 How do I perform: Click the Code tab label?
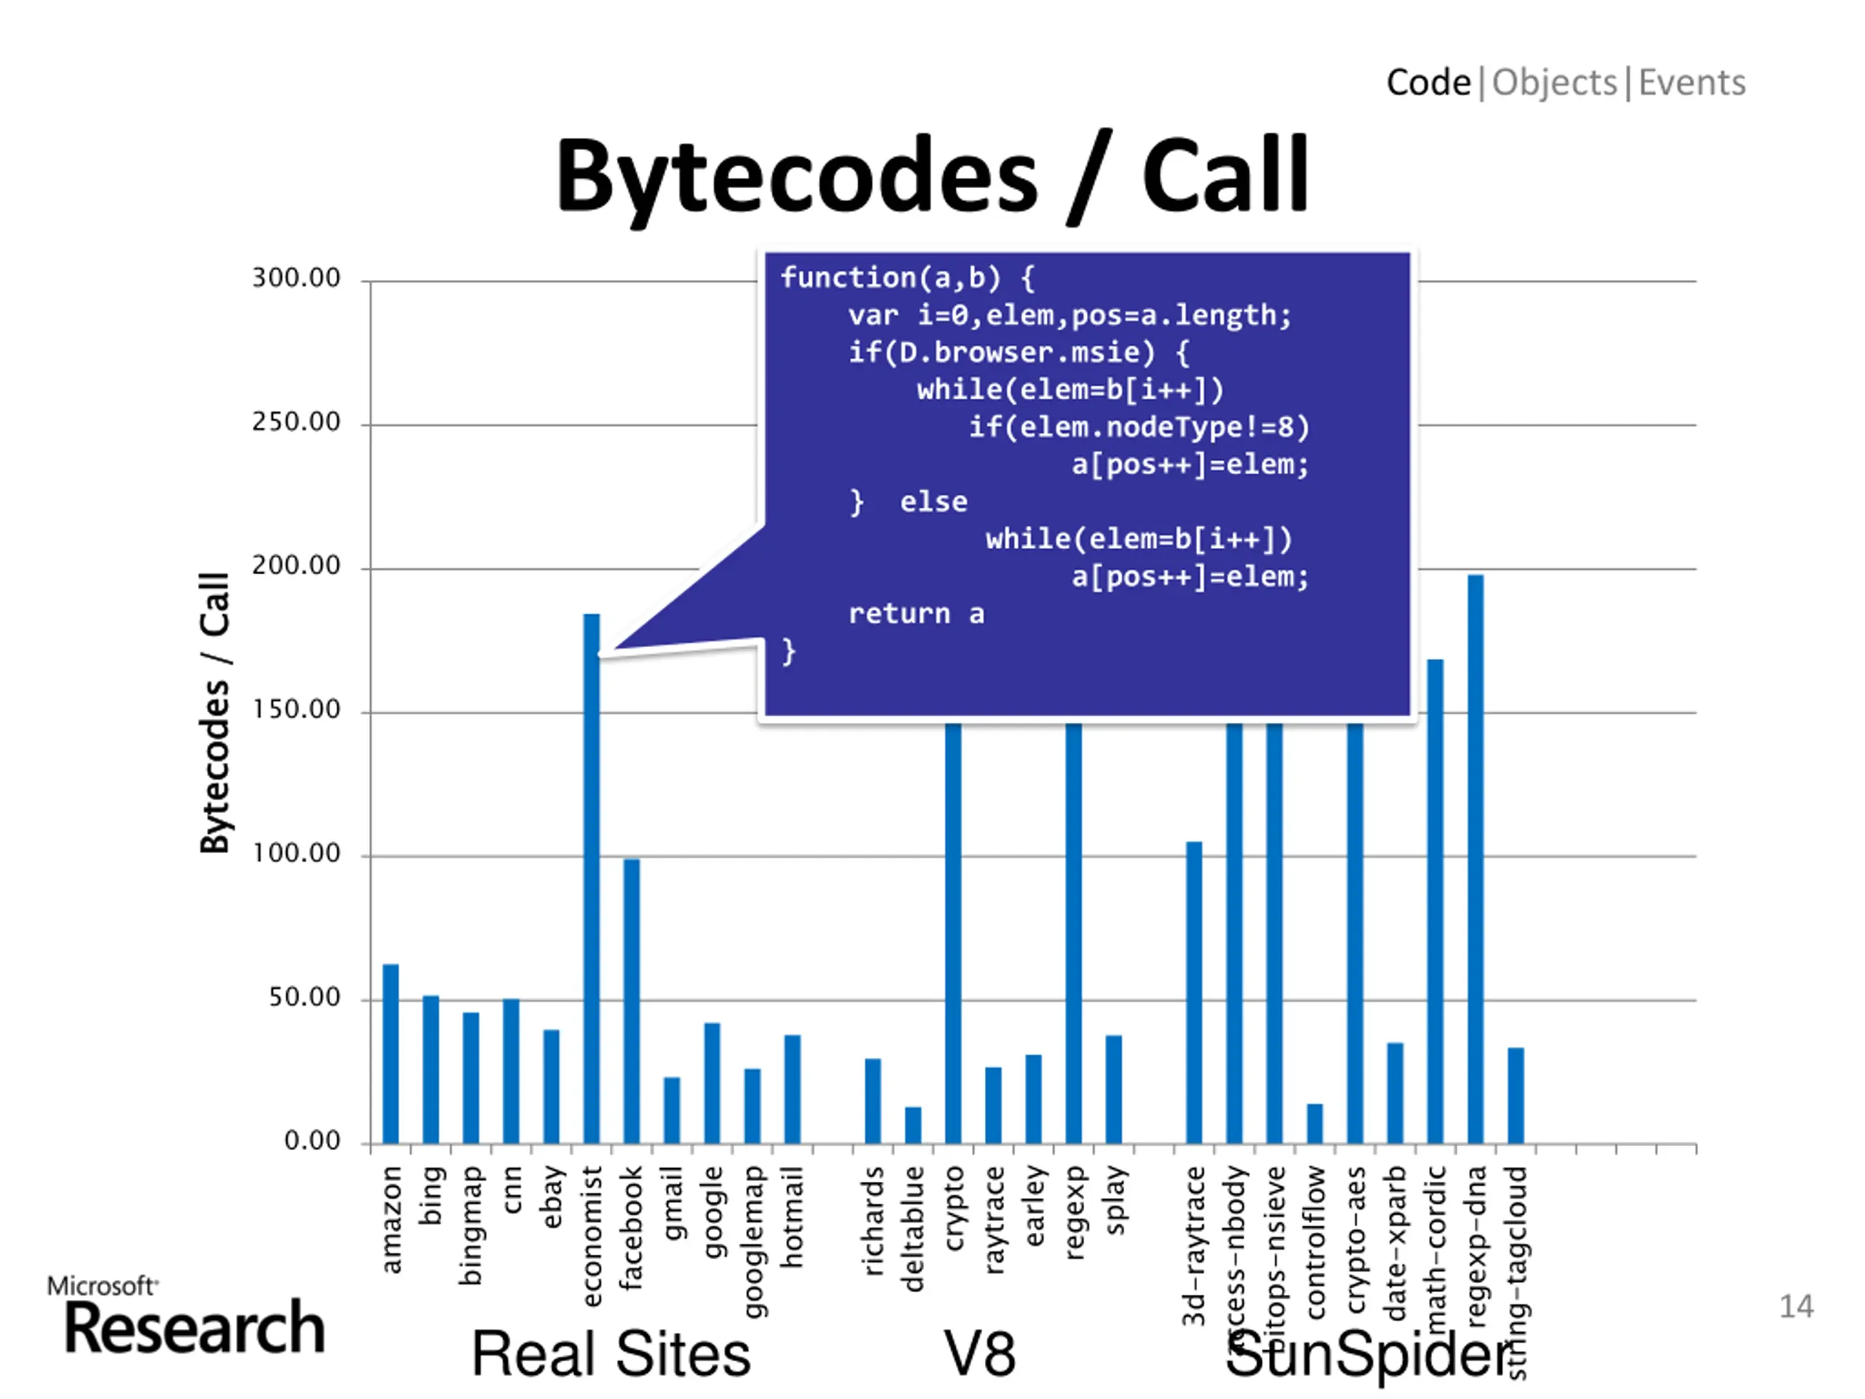point(1429,82)
